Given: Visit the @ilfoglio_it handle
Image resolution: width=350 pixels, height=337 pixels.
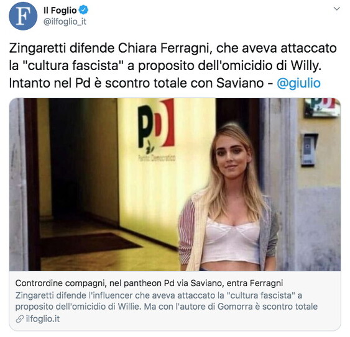Looking at the screenshot, I should pyautogui.click(x=65, y=22).
